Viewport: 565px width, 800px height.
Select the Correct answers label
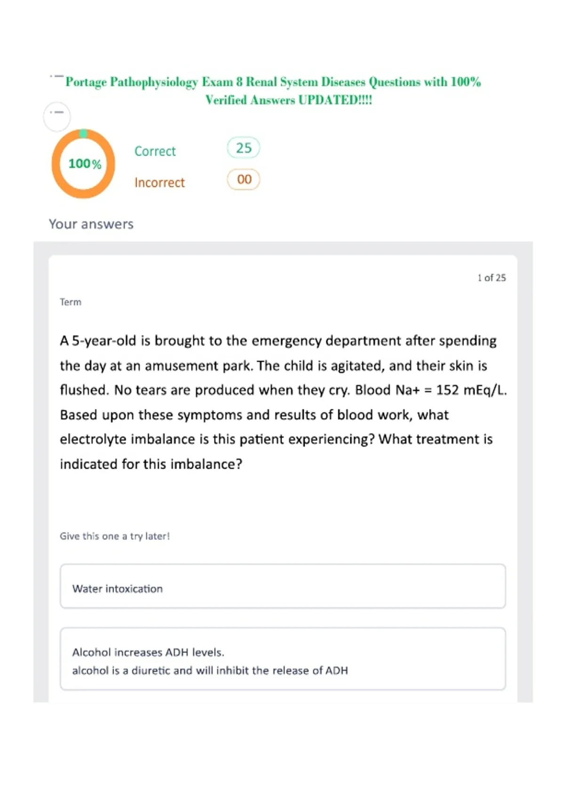tap(155, 151)
